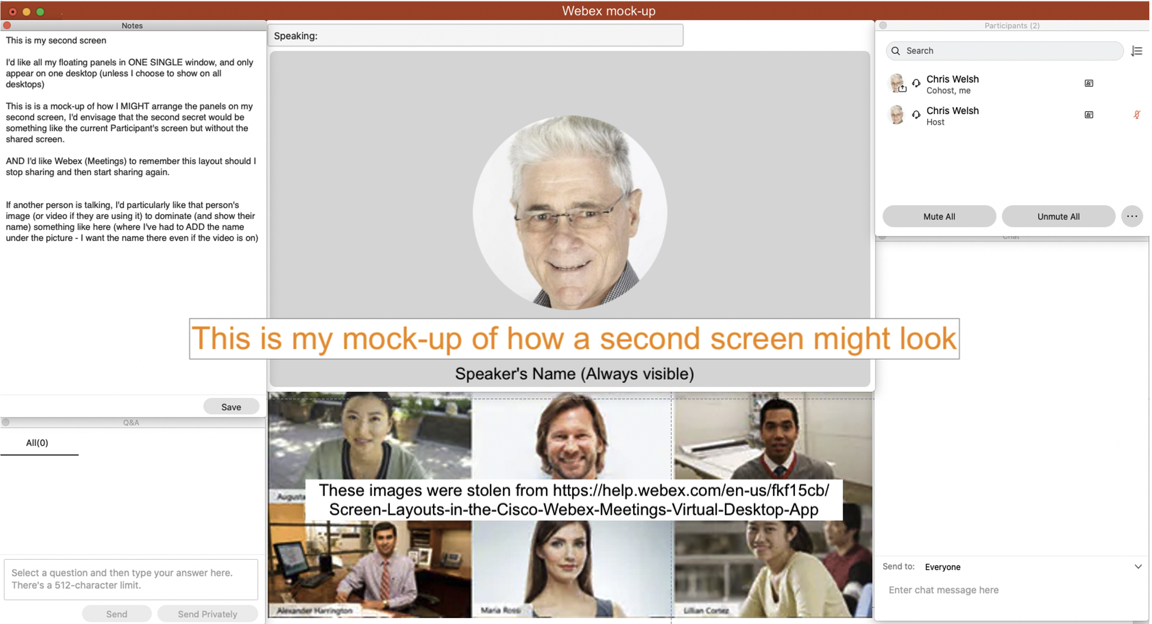Click the Host's contact card icon
Viewport: 1152px width, 624px height.
(x=1088, y=115)
